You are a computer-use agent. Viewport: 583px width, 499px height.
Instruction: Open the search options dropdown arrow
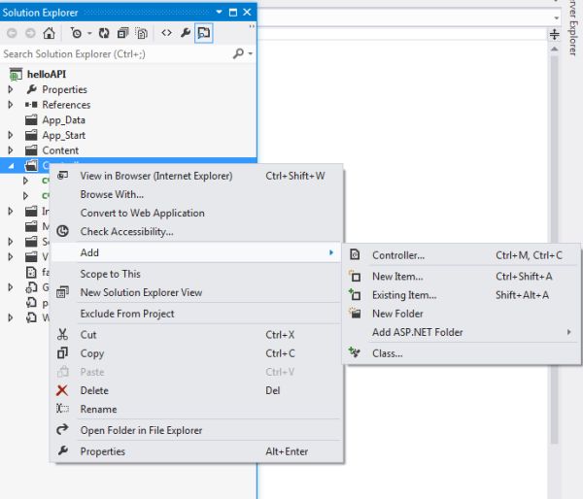pos(251,53)
